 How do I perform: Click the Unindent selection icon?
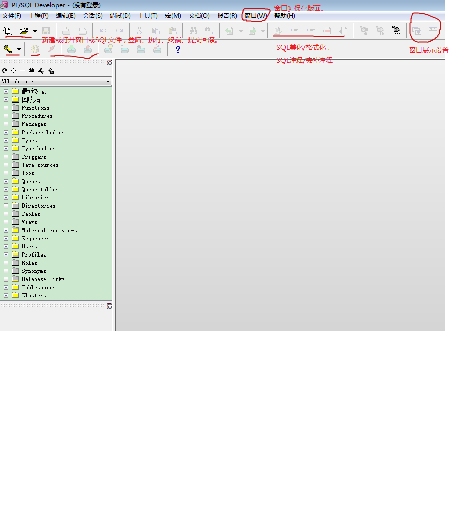pos(311,31)
